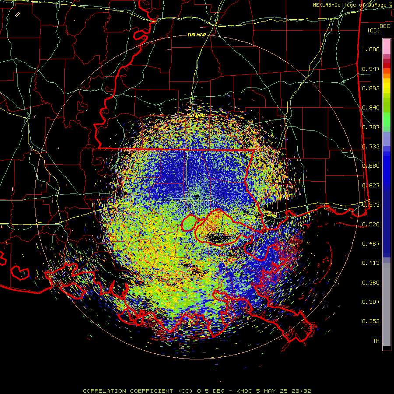Select the 0.413 scale value

coord(371,263)
